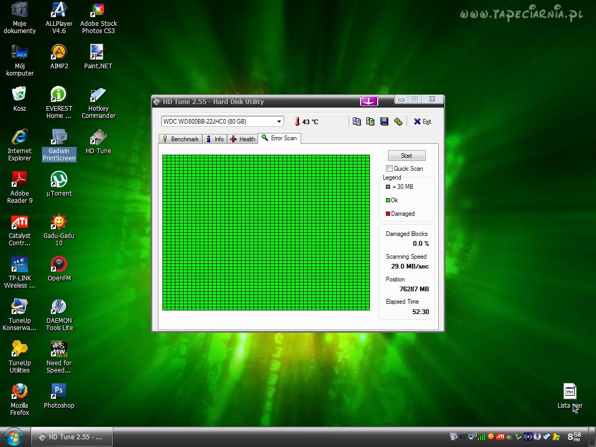This screenshot has height=447, width=596.
Task: Open HD Tune options gears icon
Action: click(x=398, y=121)
